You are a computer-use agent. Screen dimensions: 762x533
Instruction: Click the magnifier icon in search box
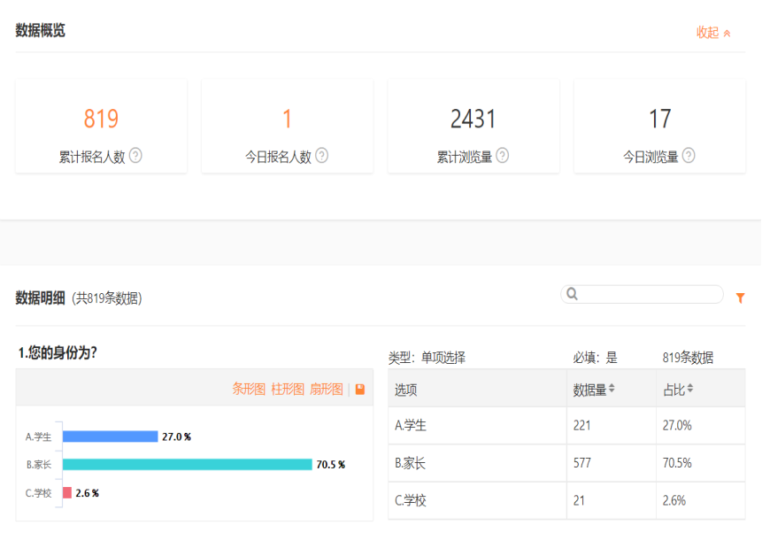click(573, 295)
